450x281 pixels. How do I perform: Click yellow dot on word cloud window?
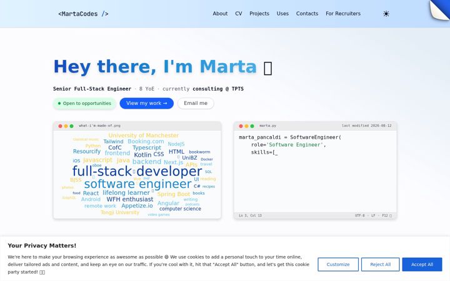pyautogui.click(x=66, y=126)
